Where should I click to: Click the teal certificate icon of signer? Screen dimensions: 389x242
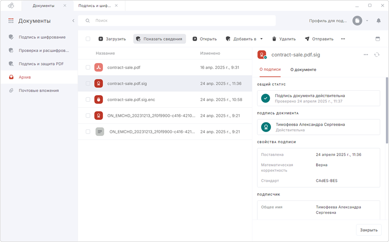click(266, 127)
